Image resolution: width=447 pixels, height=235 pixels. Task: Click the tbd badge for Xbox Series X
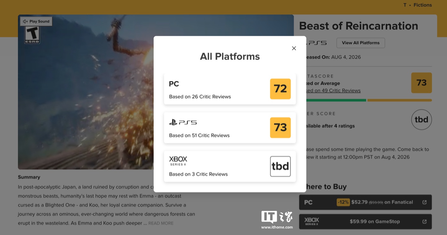coord(280,166)
